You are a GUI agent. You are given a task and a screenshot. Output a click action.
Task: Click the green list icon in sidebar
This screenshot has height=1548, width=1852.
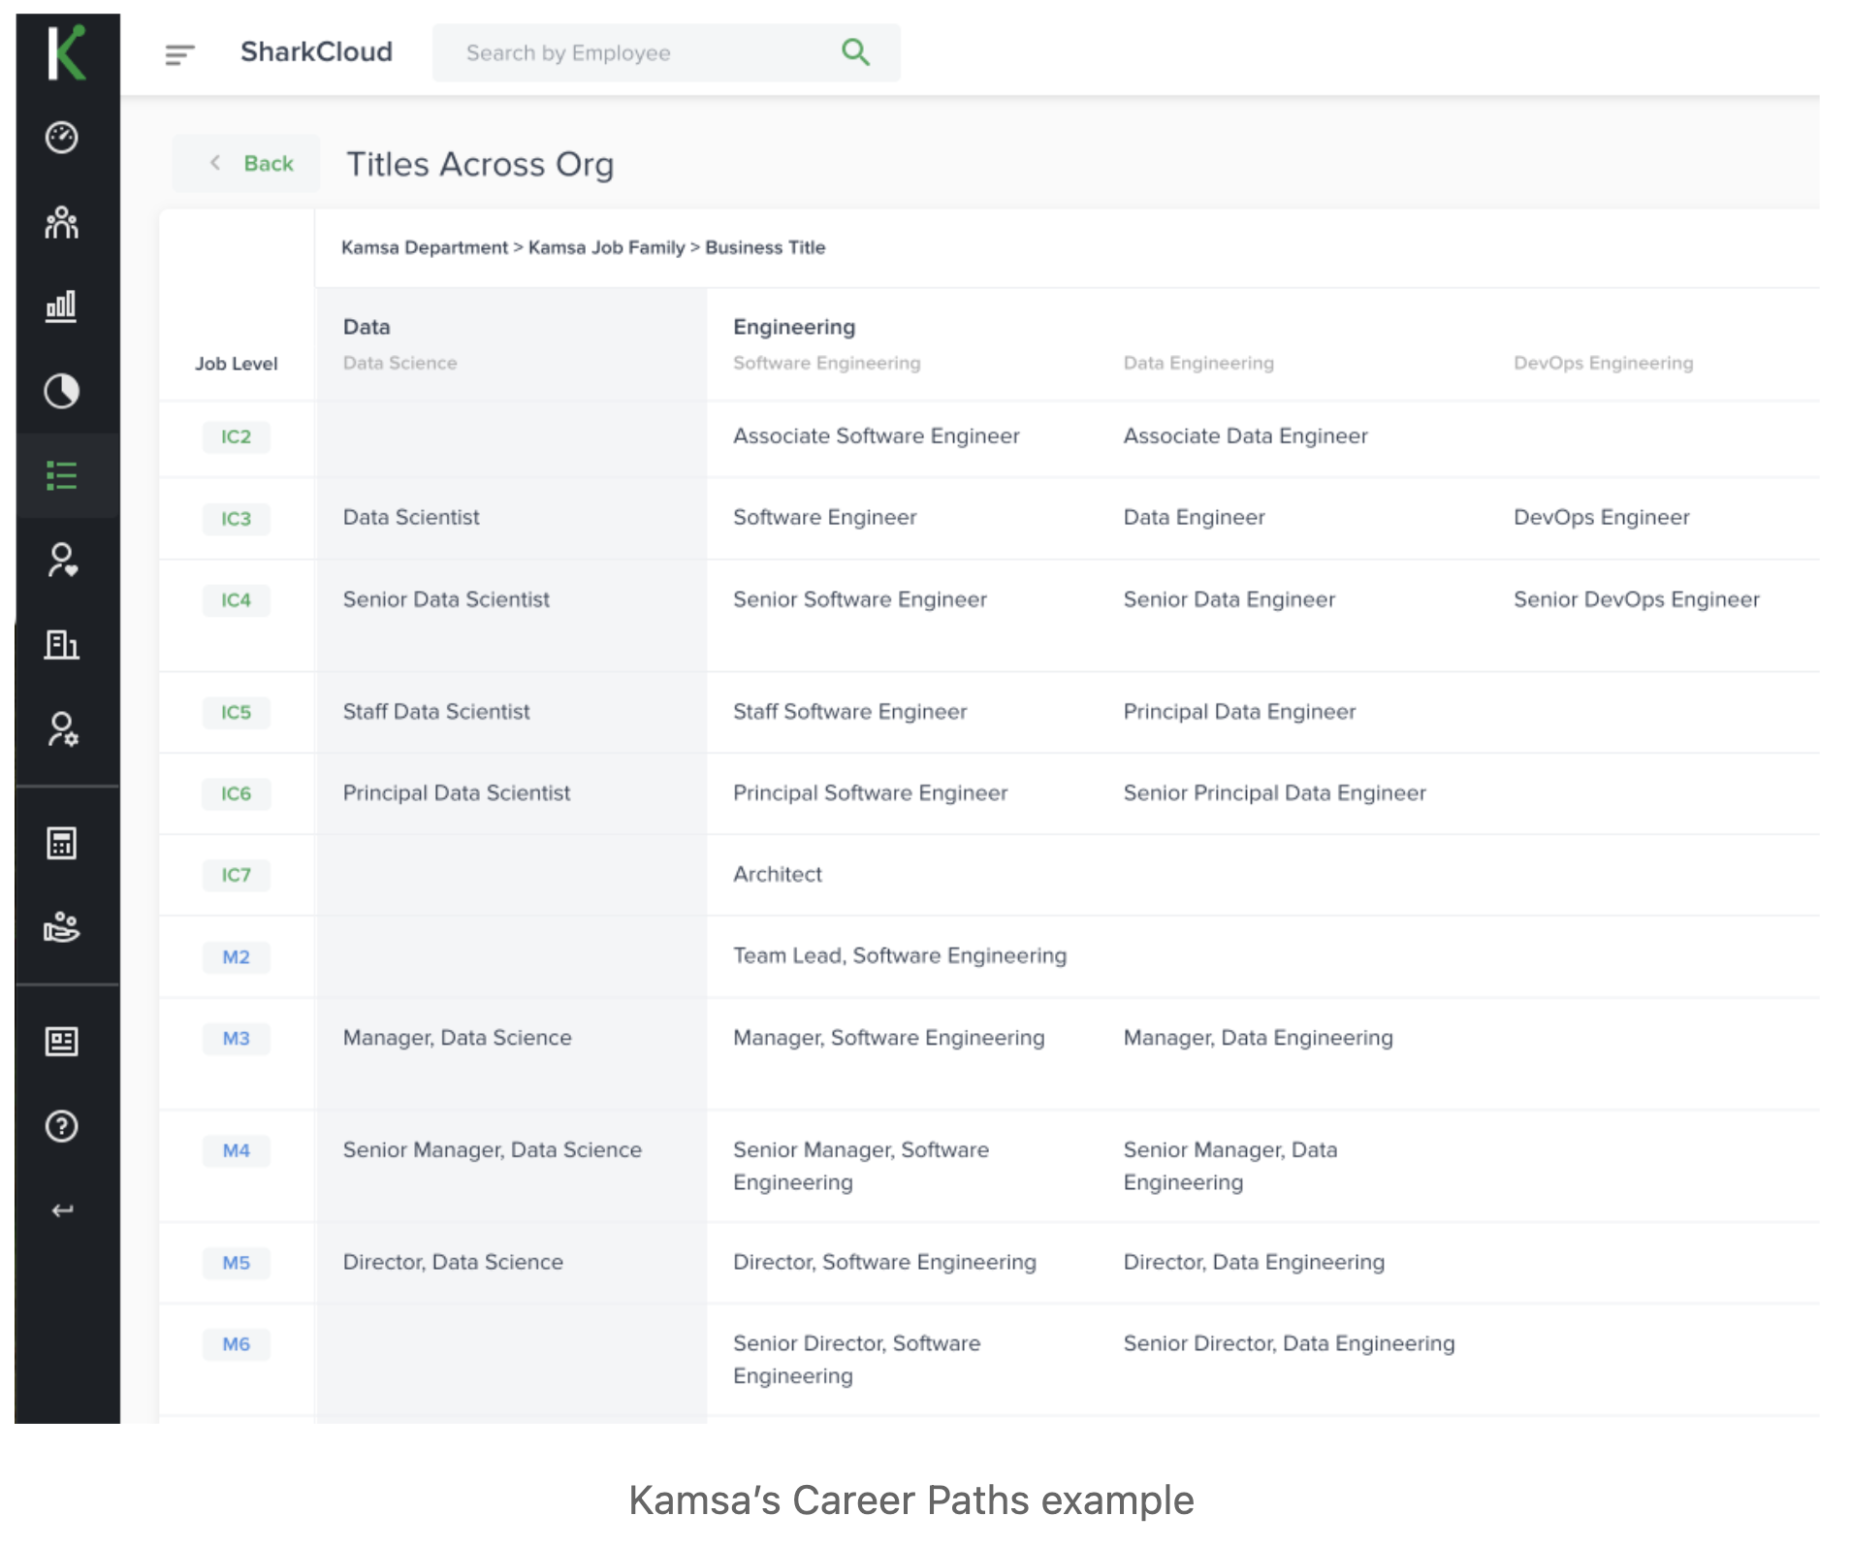point(62,475)
